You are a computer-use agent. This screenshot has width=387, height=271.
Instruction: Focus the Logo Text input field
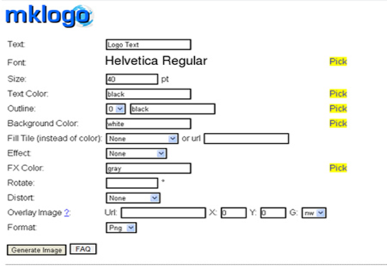(x=148, y=45)
